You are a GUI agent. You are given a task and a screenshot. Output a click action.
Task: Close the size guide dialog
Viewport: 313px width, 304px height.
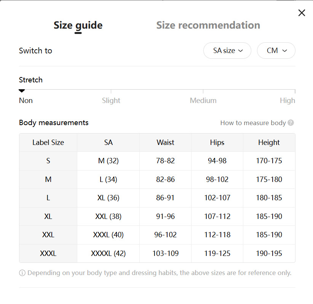302,13
